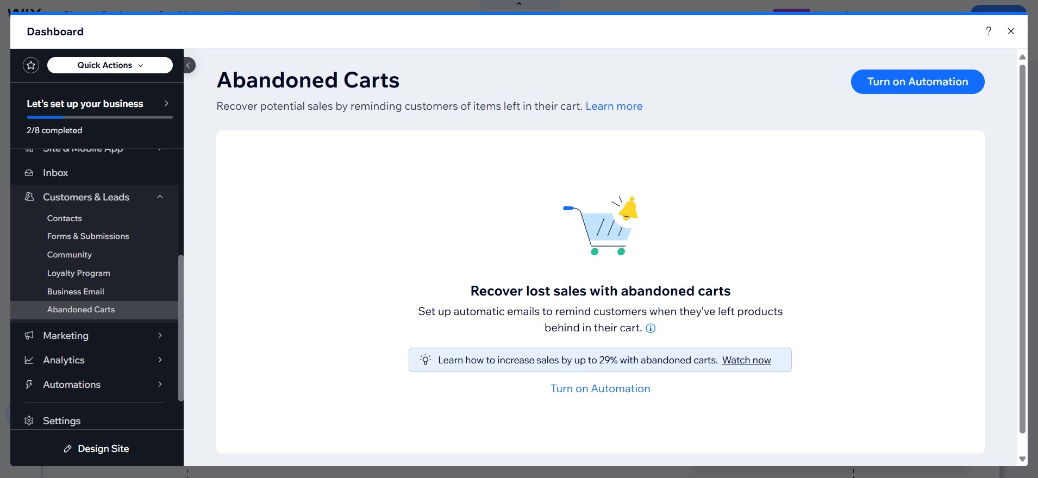Image resolution: width=1038 pixels, height=478 pixels.
Task: Click the chevron at the top of the editor
Action: (519, 4)
